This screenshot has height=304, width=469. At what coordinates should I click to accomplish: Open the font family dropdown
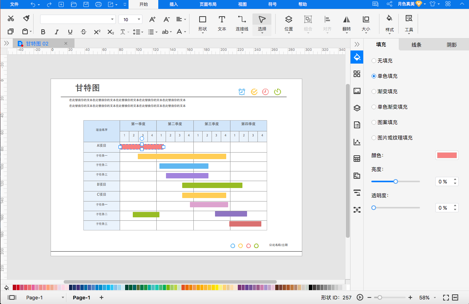(112, 19)
